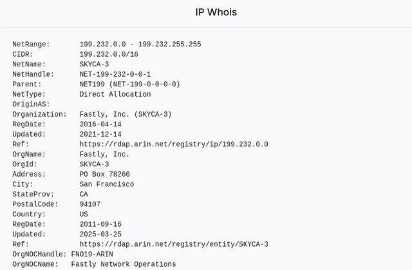Click the OrgName value Fastly, Inc.
412x270 pixels.
pos(104,154)
